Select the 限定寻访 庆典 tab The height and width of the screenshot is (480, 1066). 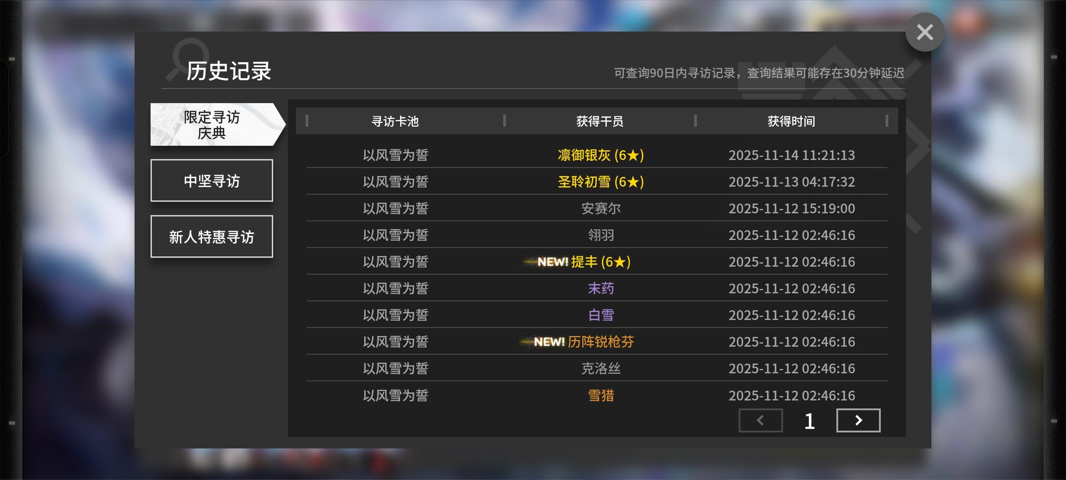tap(212, 124)
